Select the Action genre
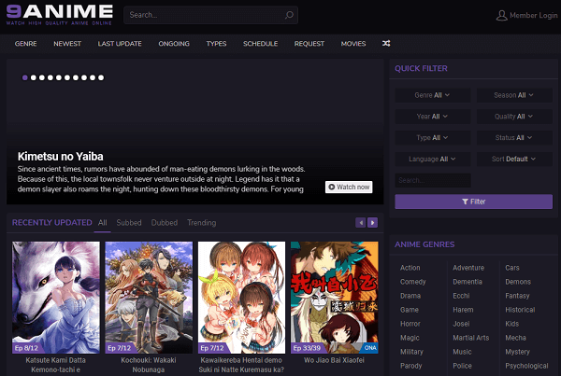Screen dimensions: 561x376 410,268
